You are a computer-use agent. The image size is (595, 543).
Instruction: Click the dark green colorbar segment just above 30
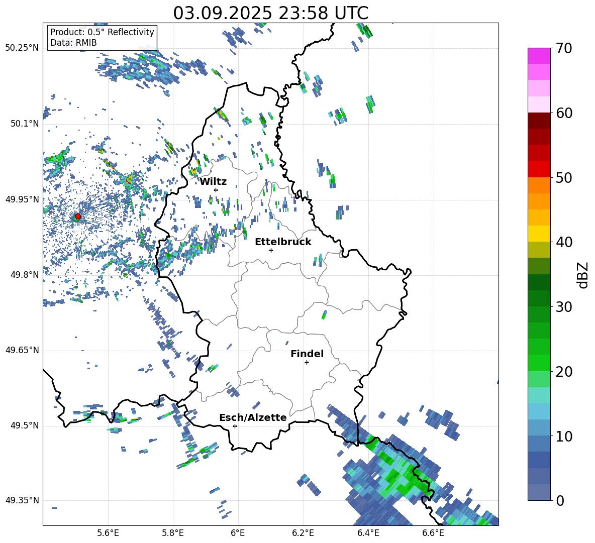[539, 298]
